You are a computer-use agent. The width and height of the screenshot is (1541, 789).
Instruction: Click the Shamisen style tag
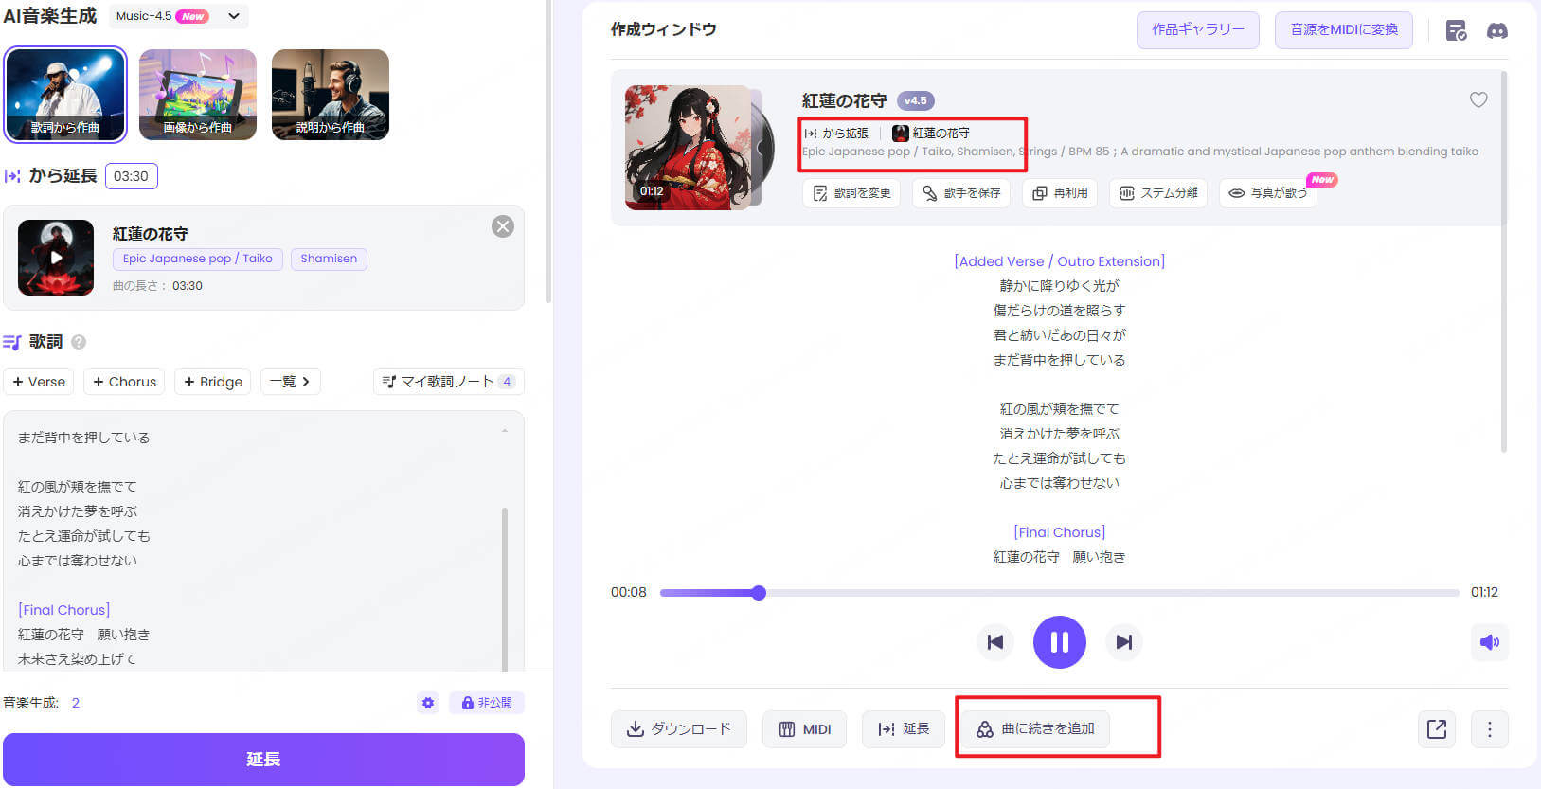click(x=329, y=259)
